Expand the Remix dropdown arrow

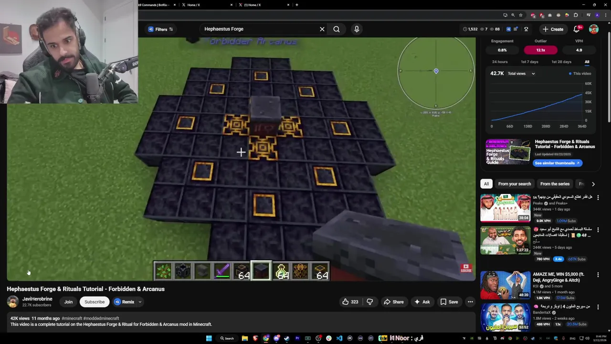[140, 302]
